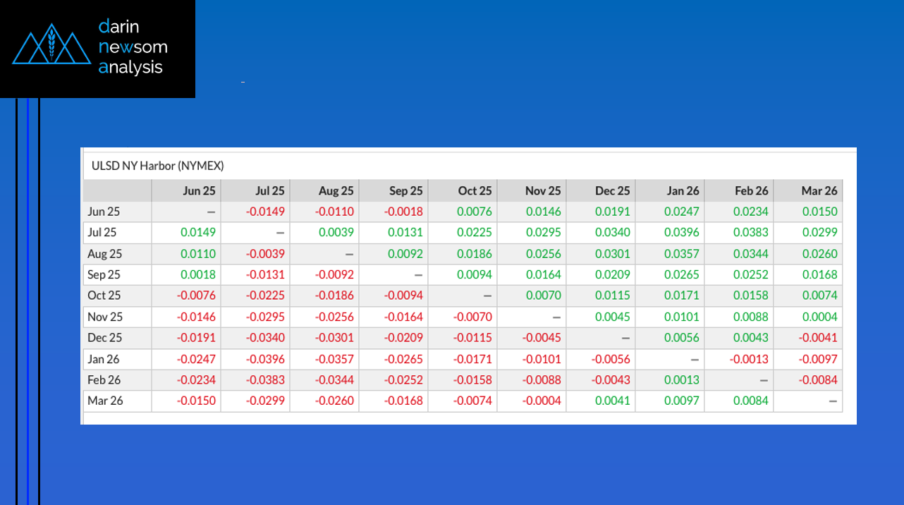The width and height of the screenshot is (904, 505).
Task: Click the green 0.0396 spread value
Action: pos(682,233)
